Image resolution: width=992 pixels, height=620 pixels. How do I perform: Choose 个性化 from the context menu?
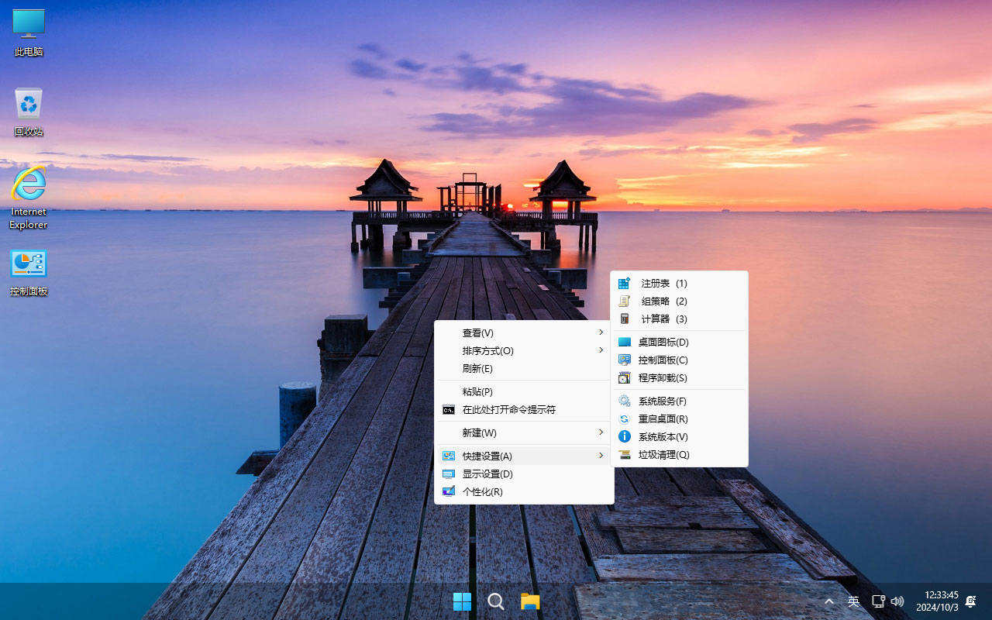click(480, 491)
